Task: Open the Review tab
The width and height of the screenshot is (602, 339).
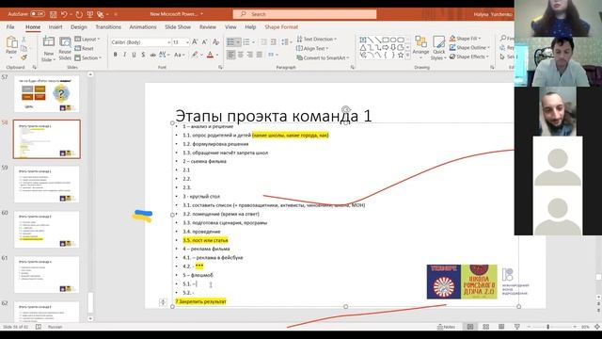Action: (x=208, y=27)
